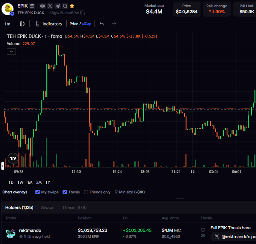This screenshot has height=244, width=256.
Task: Select the 1Y range
Action: point(48,182)
